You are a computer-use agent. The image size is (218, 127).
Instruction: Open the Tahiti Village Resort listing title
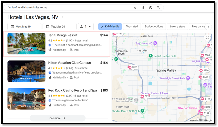63,35
